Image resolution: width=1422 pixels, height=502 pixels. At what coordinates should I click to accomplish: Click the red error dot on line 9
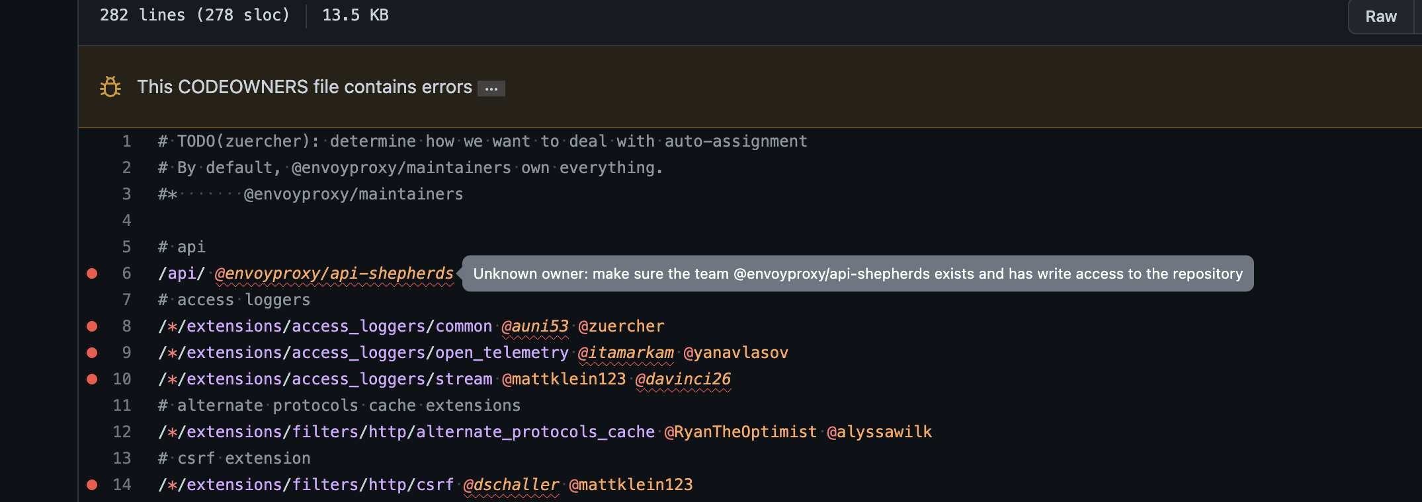(x=93, y=352)
